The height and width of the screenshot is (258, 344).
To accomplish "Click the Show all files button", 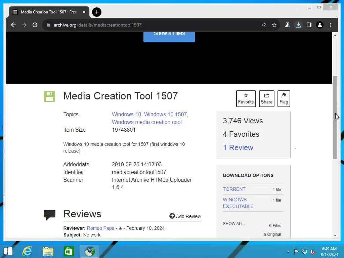I will [169, 36].
